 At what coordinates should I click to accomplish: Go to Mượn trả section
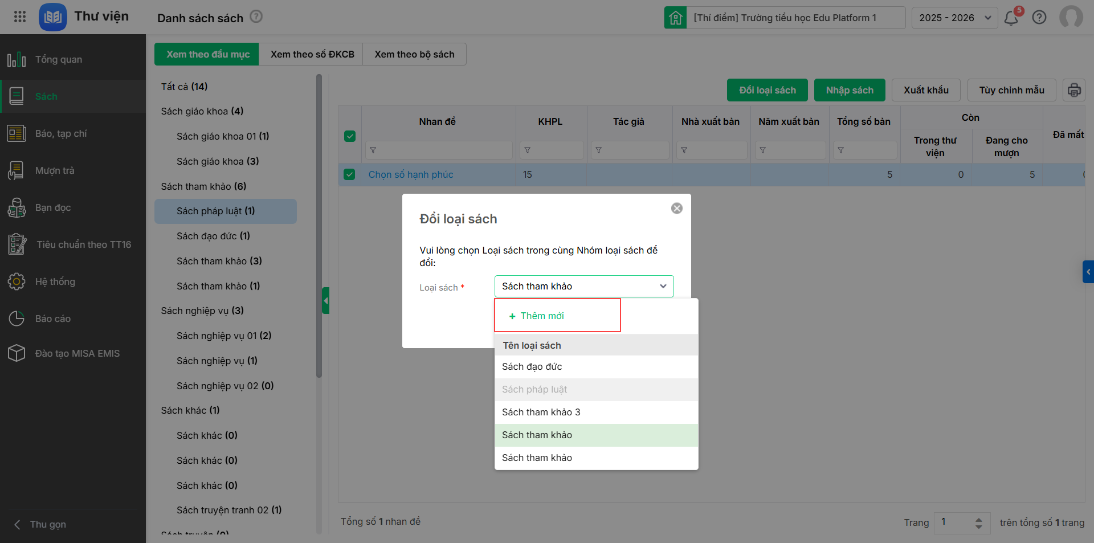coord(55,170)
